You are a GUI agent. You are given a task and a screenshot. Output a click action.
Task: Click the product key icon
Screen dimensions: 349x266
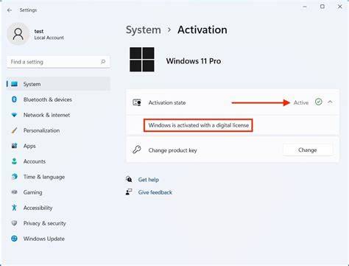[137, 150]
